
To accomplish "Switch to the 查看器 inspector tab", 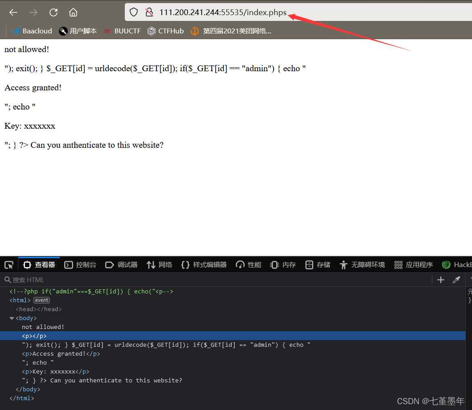I will click(x=39, y=265).
